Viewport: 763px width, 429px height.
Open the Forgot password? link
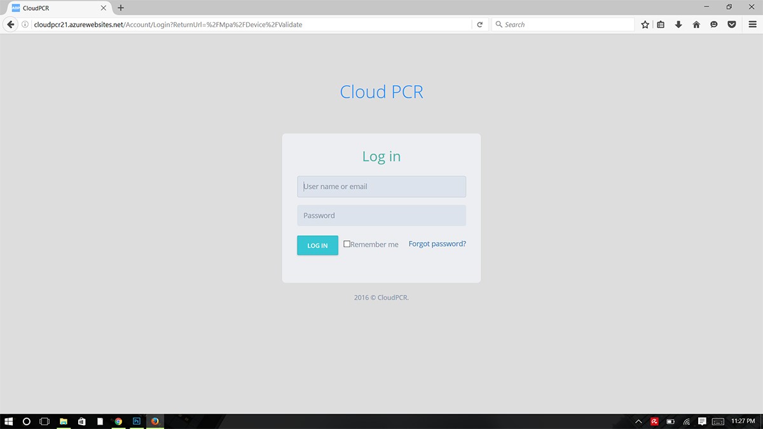[x=437, y=244]
